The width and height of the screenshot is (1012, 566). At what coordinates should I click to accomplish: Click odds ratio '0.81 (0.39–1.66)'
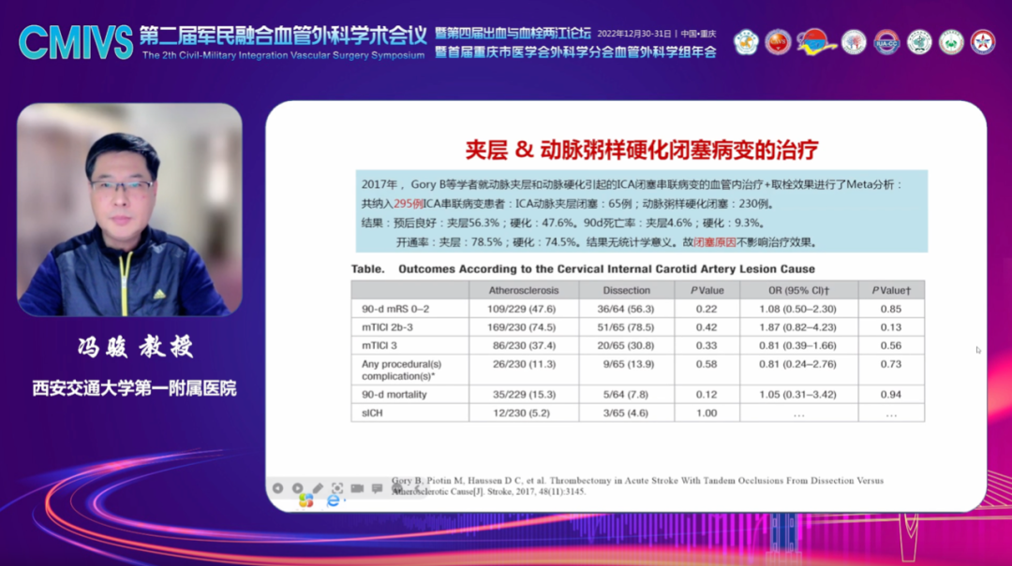pos(797,345)
